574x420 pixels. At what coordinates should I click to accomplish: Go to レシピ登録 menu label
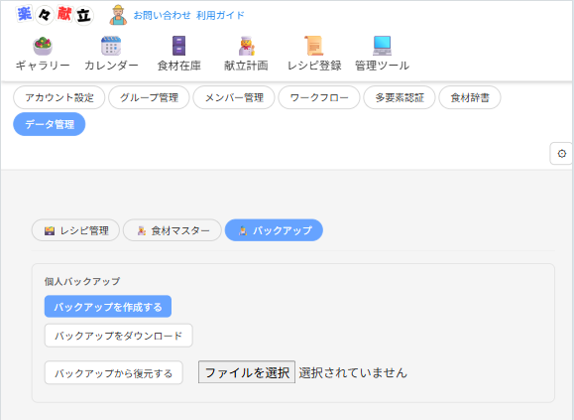click(x=314, y=66)
